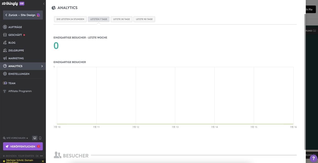
Task: Click the red notification dot beside Geschäft
Action: pyautogui.click(x=24, y=35)
